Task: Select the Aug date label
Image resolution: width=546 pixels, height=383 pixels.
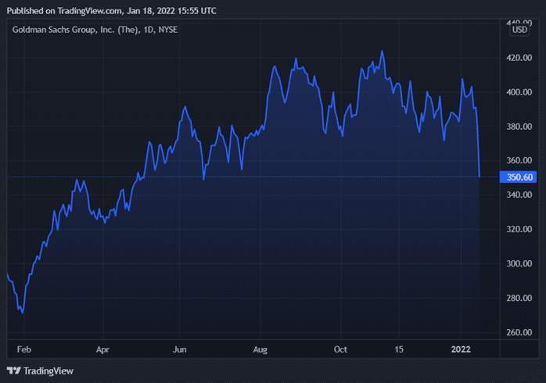Action: click(261, 351)
